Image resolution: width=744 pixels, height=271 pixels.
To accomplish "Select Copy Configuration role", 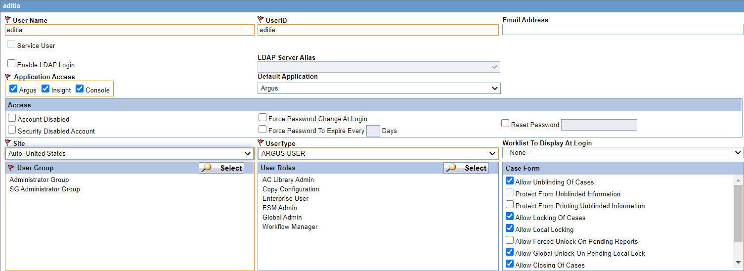I will click(x=291, y=189).
